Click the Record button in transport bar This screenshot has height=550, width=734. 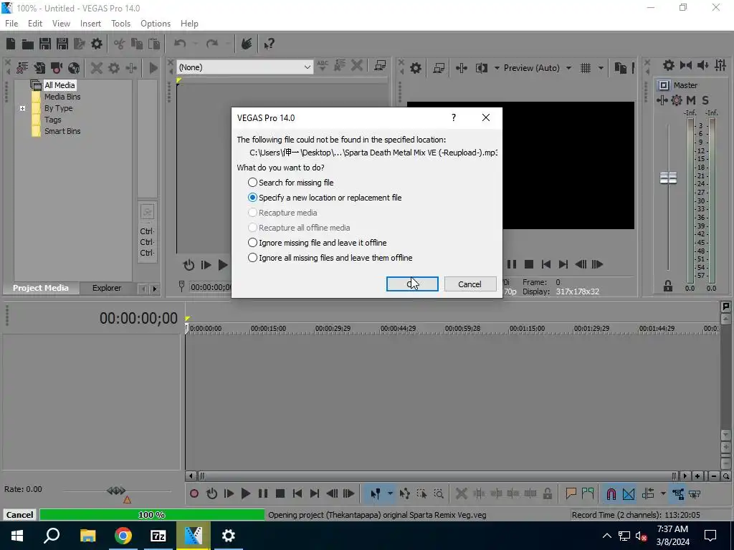[x=194, y=493]
